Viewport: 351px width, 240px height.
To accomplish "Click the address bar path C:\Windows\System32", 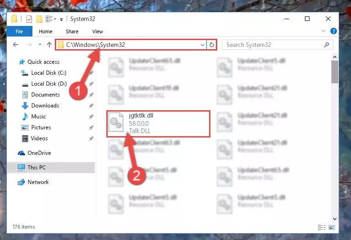I will coord(95,45).
